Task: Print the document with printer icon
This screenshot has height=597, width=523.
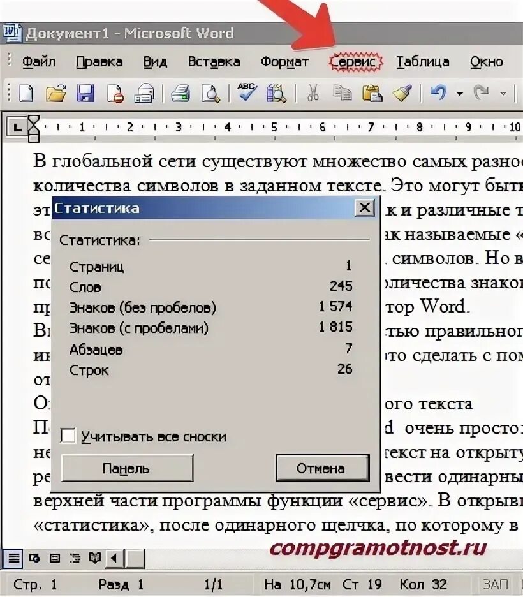Action: (x=180, y=93)
